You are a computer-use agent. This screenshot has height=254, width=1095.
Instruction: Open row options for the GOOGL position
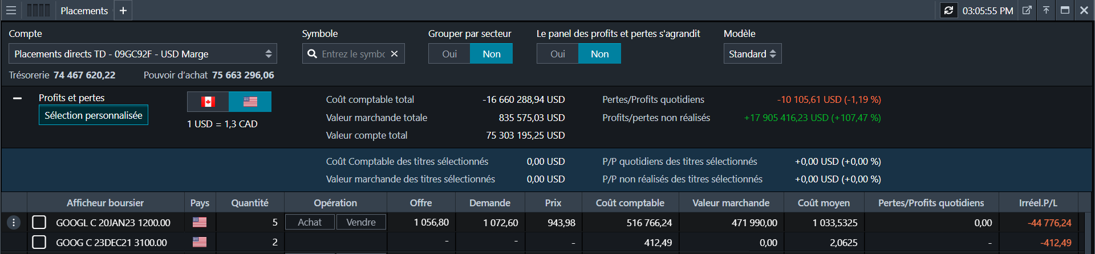click(x=14, y=222)
